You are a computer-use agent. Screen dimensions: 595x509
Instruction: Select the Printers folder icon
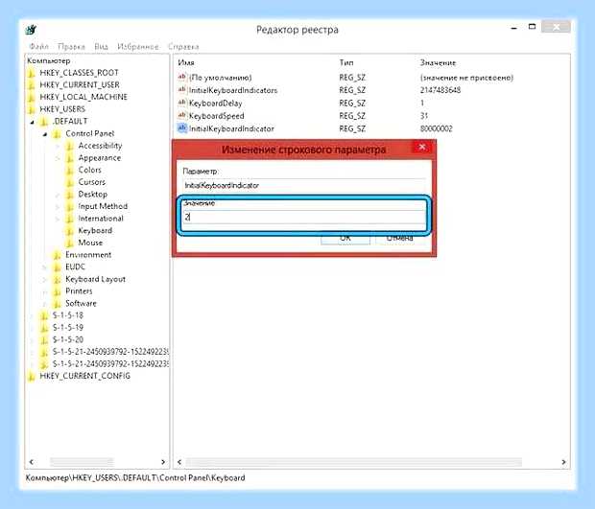[x=57, y=291]
